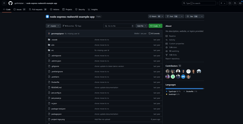This screenshot has height=124, width=243.
Task: Open the notifications inbox icon
Action: tap(240, 3)
